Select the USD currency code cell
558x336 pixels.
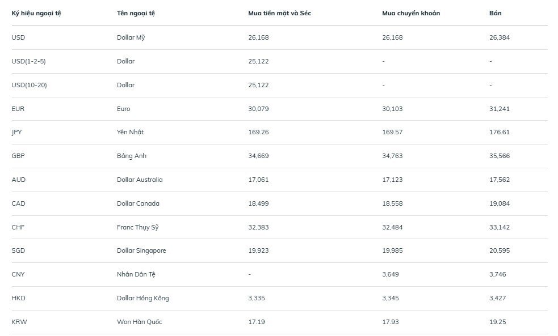[x=18, y=37]
